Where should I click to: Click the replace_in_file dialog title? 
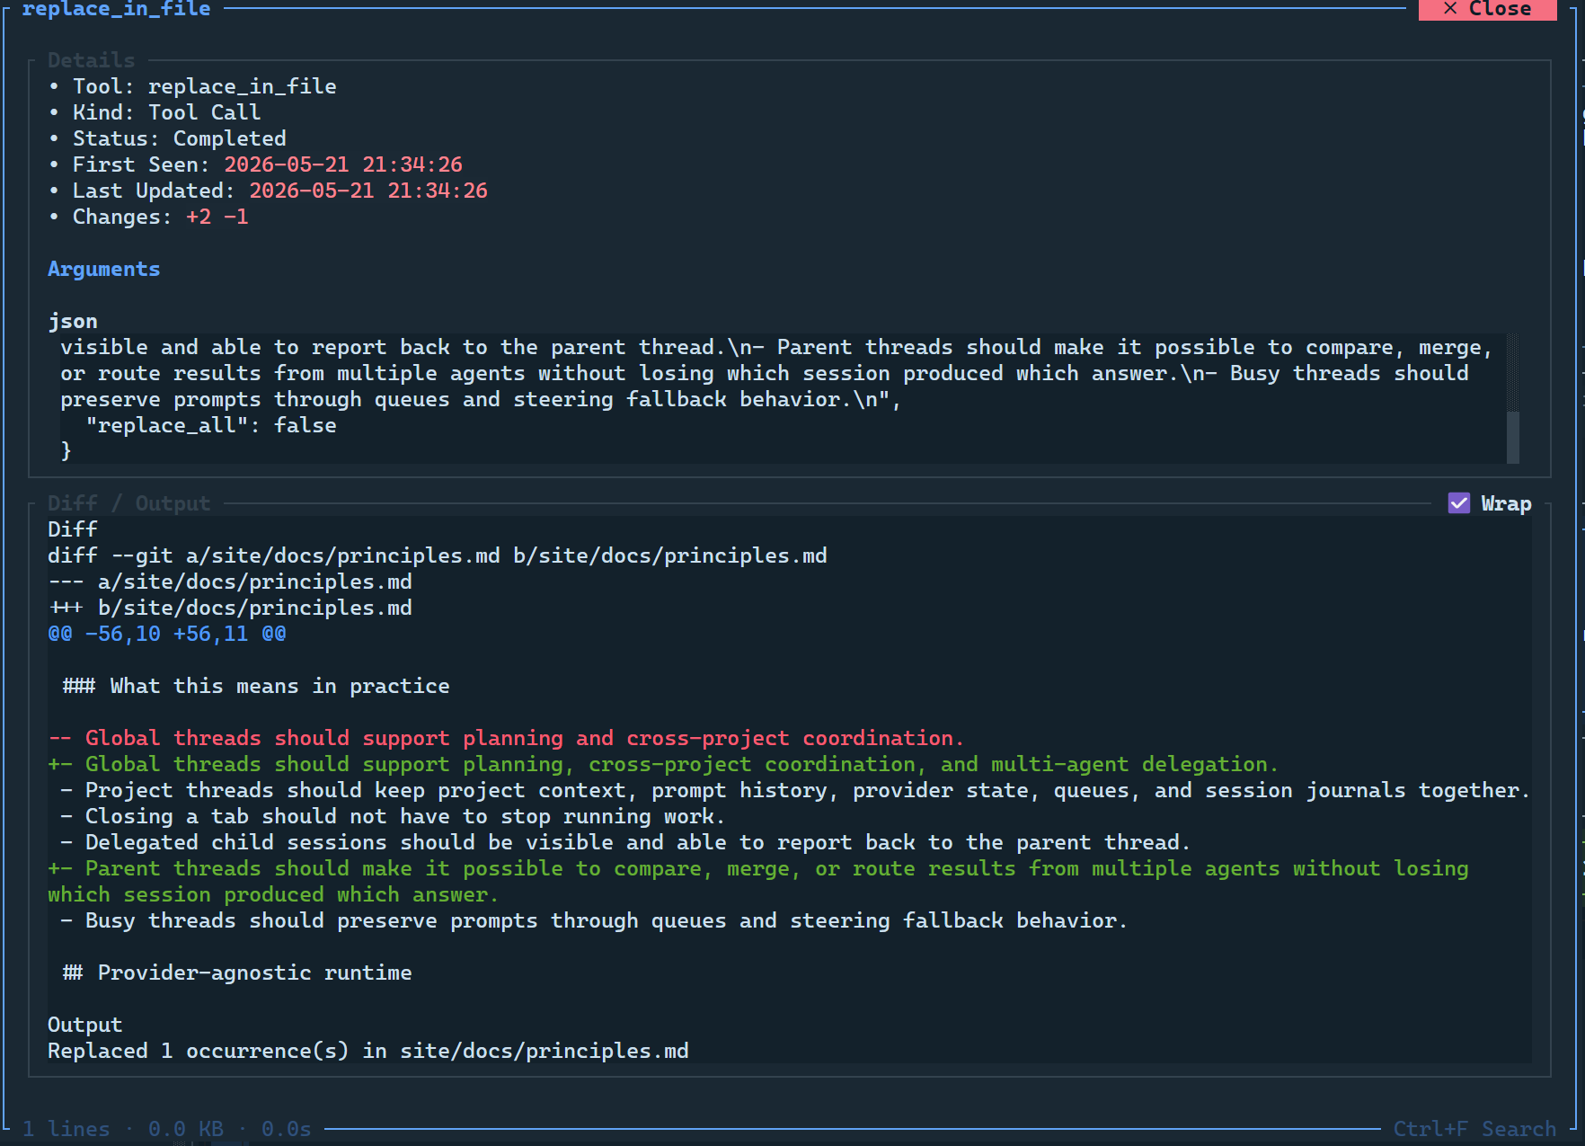coord(117,9)
